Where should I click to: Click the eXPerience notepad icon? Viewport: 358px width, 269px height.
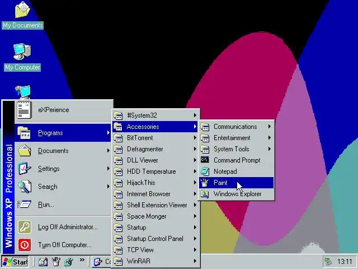(x=25, y=110)
